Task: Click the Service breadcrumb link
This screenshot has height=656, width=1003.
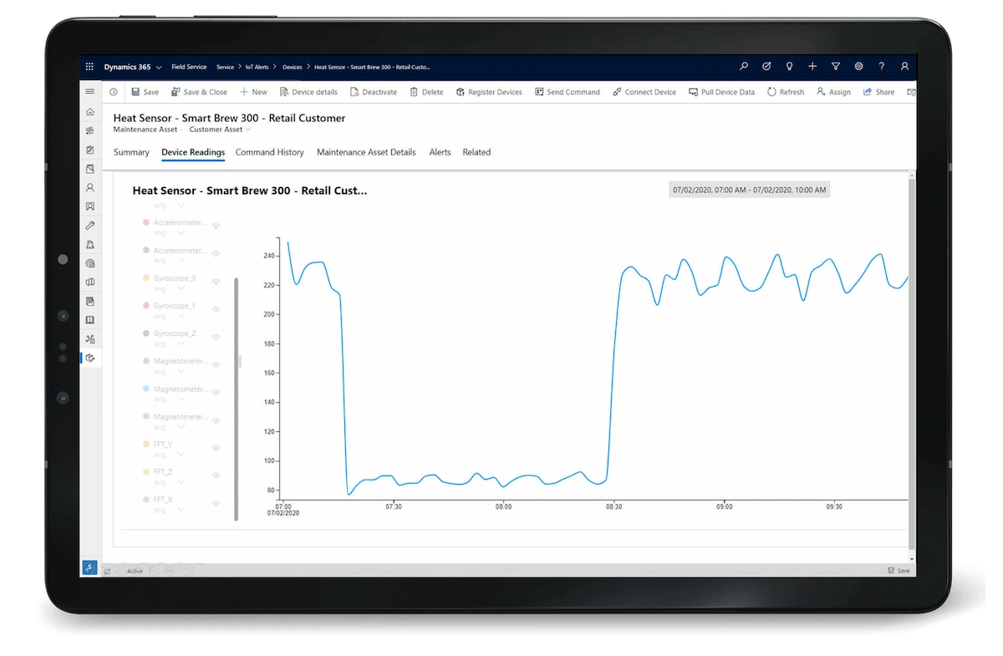Action: (225, 67)
